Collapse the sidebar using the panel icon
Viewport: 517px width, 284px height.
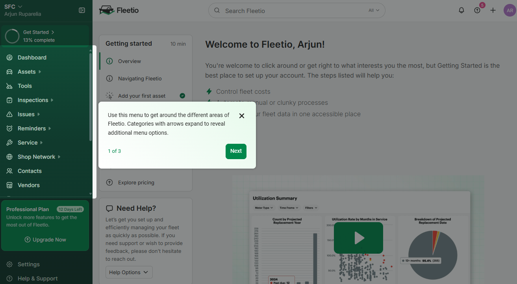pos(82,11)
